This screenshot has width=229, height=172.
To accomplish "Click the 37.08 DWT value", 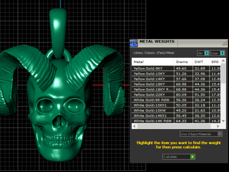I will [200, 79].
